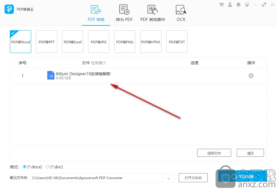This screenshot has width=277, height=189.
Task: Open the dropdown menu arrow in title bar
Action: 247,5
